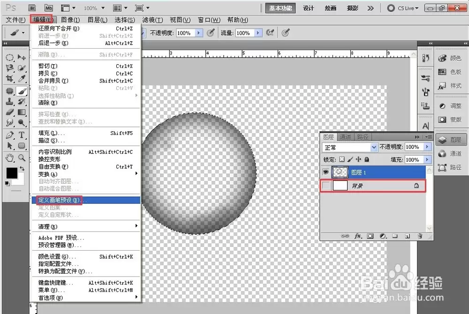Select the Smudge tool
Viewport: 469px width, 314px height.
(9, 122)
